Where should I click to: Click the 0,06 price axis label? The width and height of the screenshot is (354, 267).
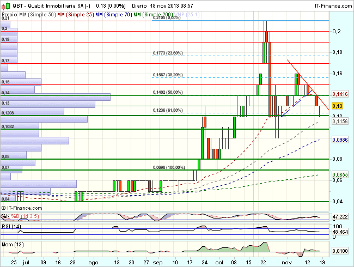point(337,180)
